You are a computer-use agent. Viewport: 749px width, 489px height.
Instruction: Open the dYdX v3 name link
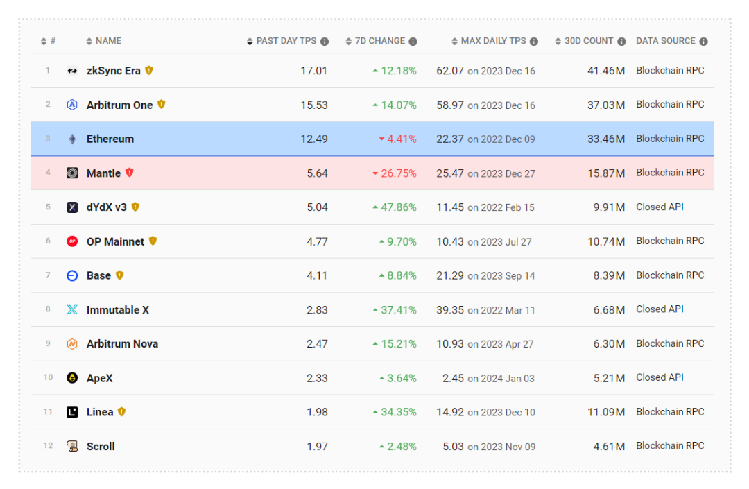(x=107, y=207)
